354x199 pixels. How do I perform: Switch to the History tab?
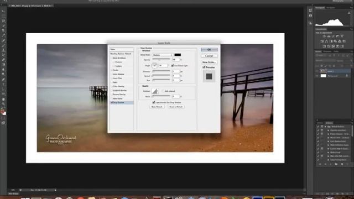[x=320, y=123]
